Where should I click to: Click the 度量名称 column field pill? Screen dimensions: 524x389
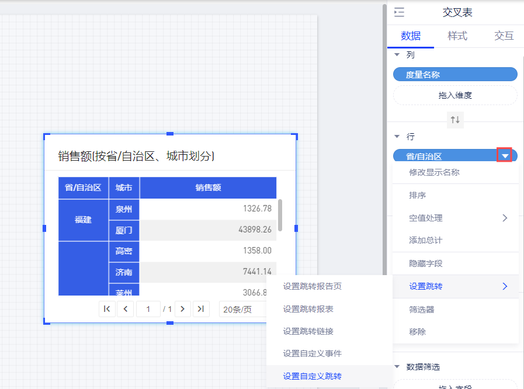click(x=454, y=74)
